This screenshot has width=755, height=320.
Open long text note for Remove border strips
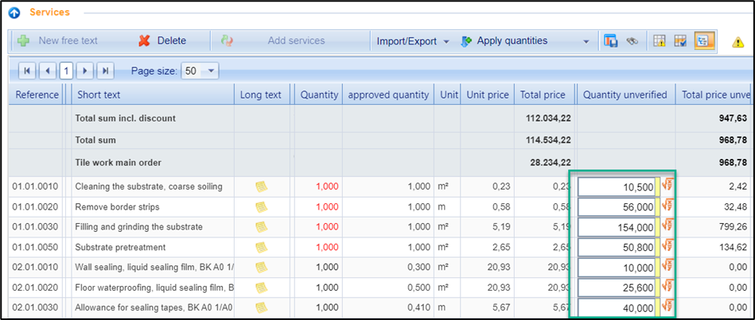[x=261, y=206]
